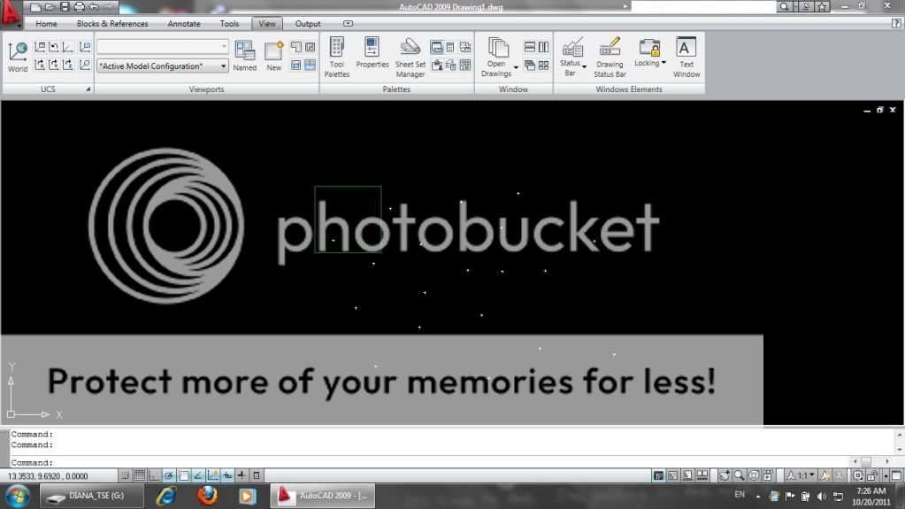Screen dimensions: 905x509
Task: Click the toolbar lock icon in status bar
Action: [872, 475]
